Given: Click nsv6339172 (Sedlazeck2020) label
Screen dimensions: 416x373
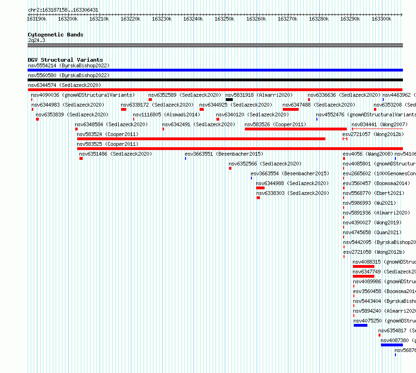Looking at the screenshot, I should tap(157, 105).
